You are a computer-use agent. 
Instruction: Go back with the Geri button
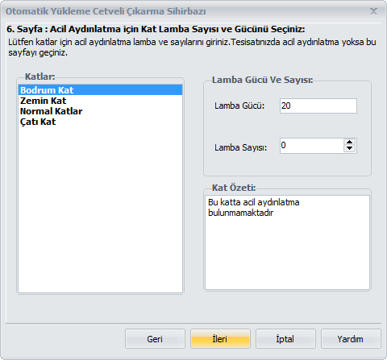click(155, 339)
